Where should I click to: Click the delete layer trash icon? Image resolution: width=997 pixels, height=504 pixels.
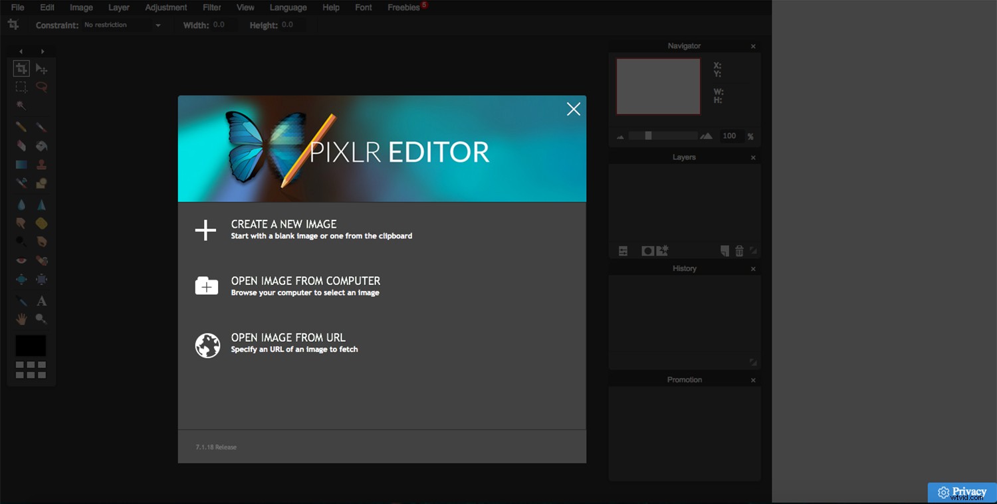pyautogui.click(x=739, y=250)
